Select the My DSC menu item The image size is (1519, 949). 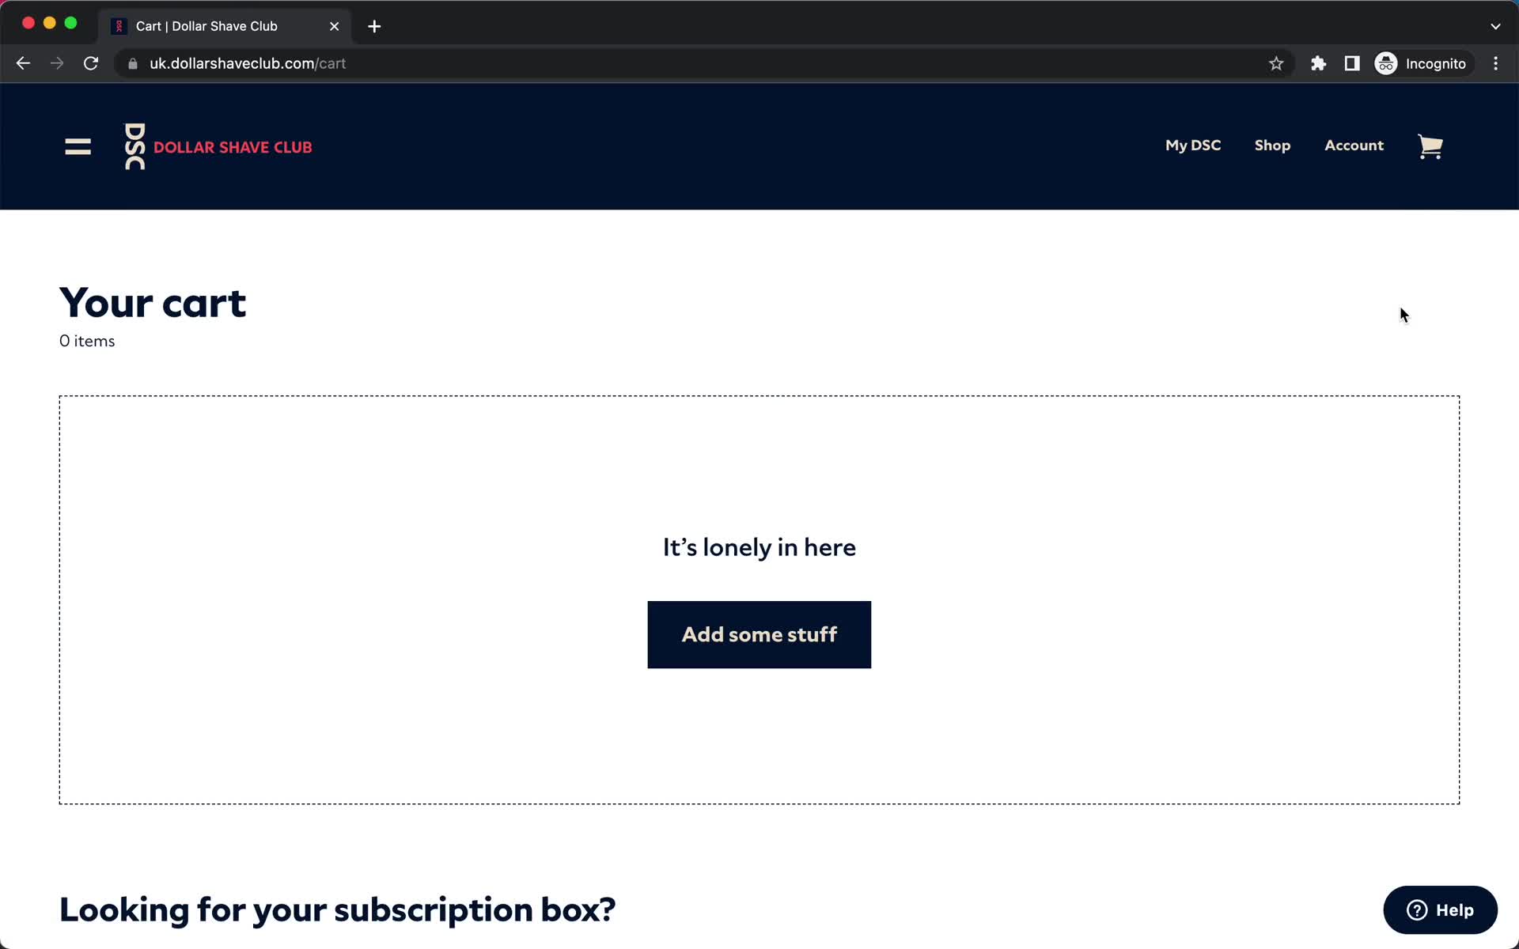click(x=1193, y=144)
